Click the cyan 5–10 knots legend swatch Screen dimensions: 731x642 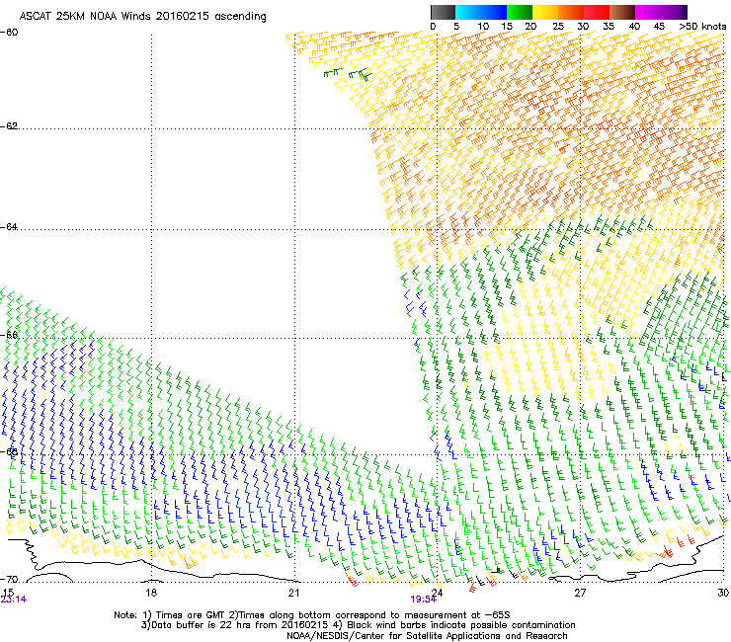click(x=468, y=12)
